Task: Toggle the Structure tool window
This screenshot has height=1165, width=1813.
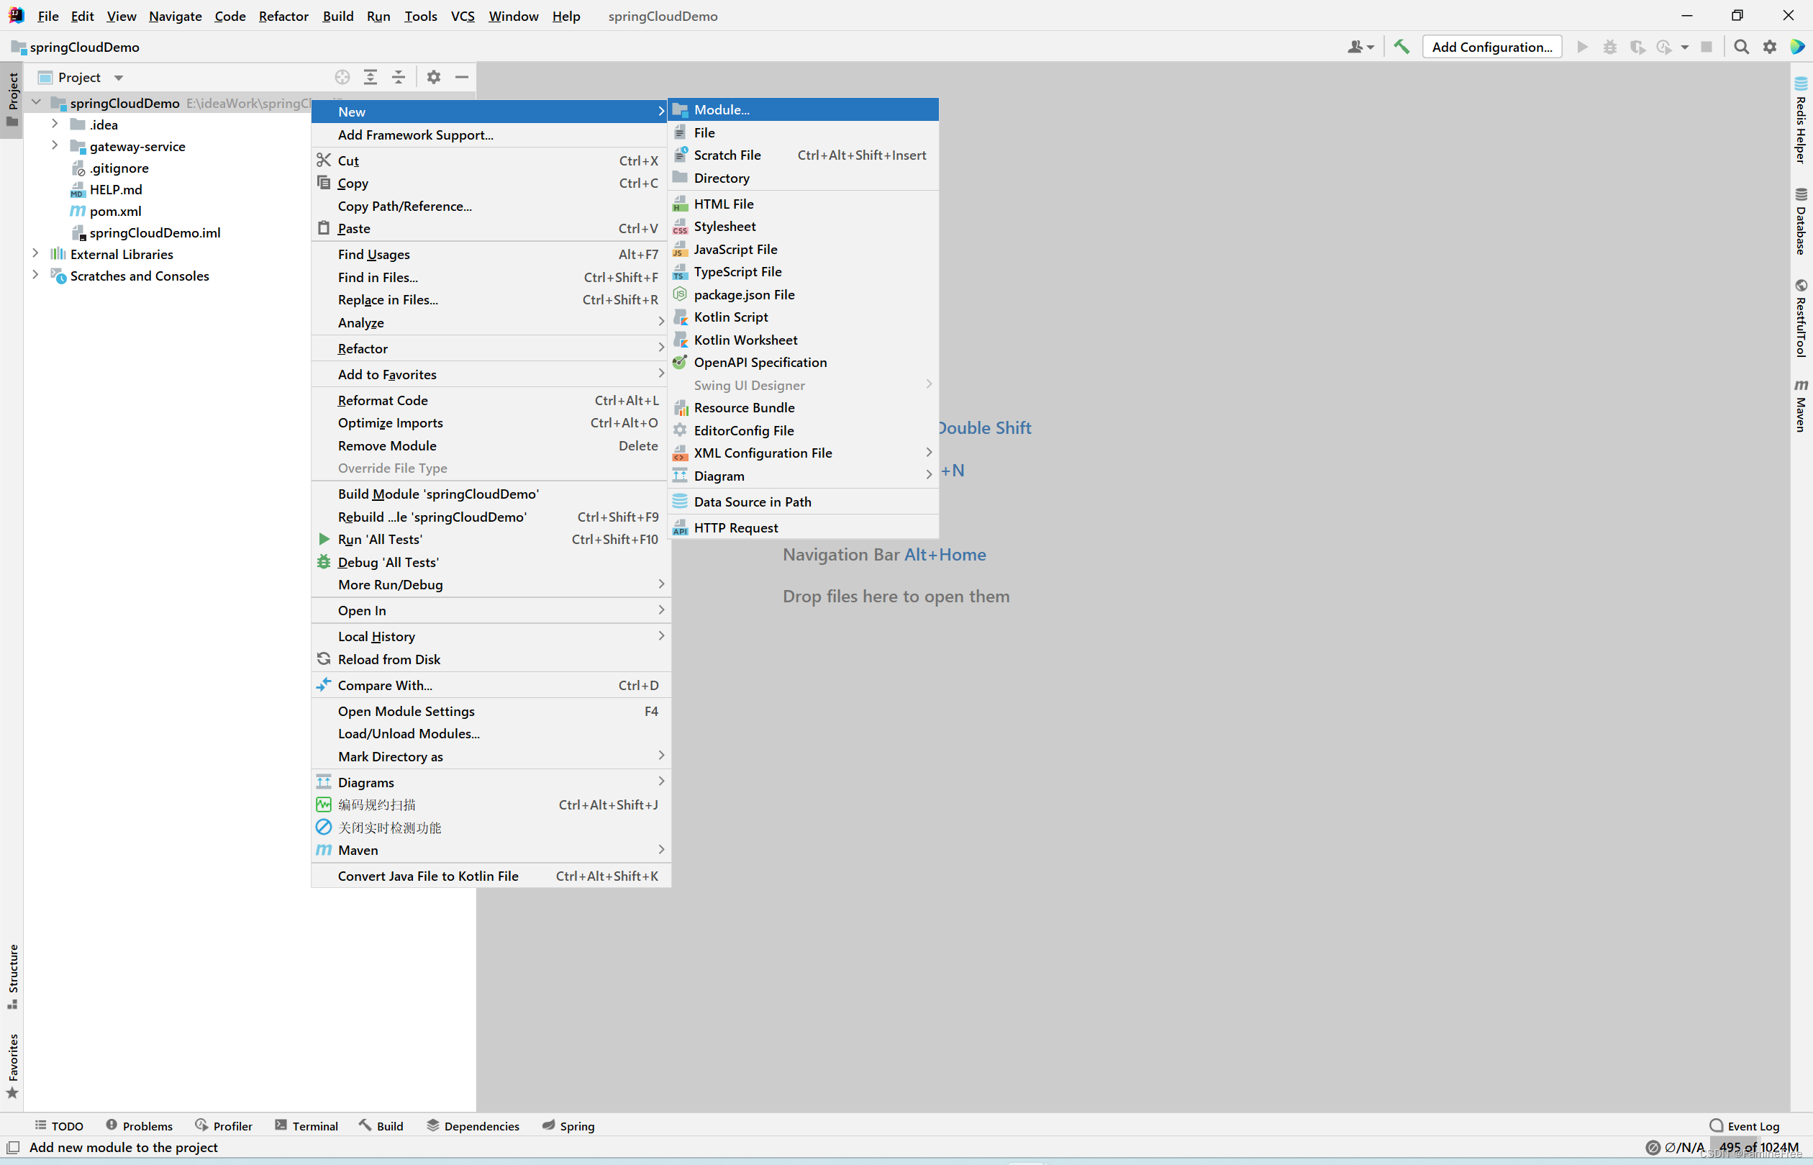Action: [x=13, y=976]
